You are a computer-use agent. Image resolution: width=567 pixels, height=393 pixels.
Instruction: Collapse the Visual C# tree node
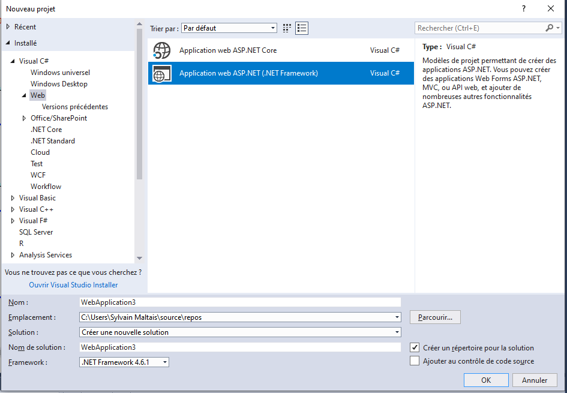(x=13, y=61)
